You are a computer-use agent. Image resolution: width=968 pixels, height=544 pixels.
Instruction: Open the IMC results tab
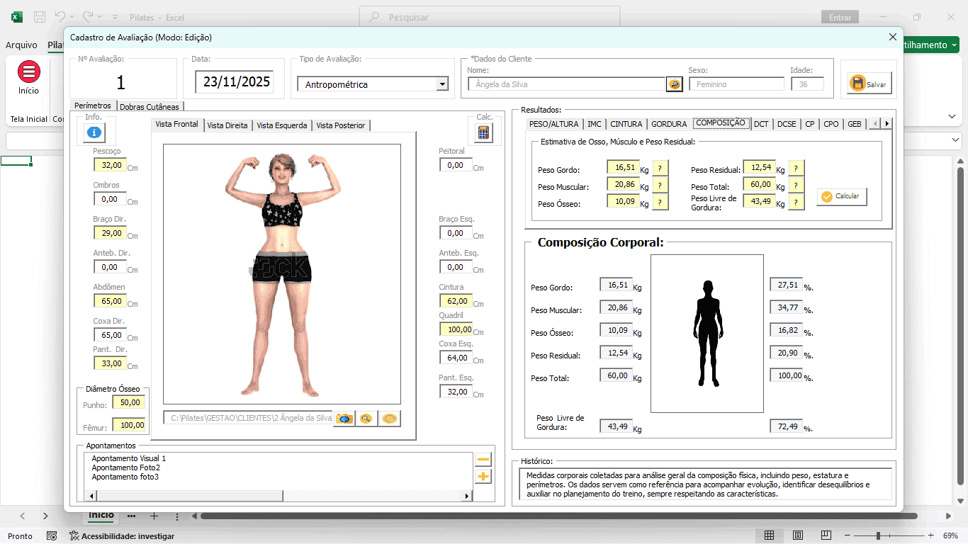click(x=594, y=124)
